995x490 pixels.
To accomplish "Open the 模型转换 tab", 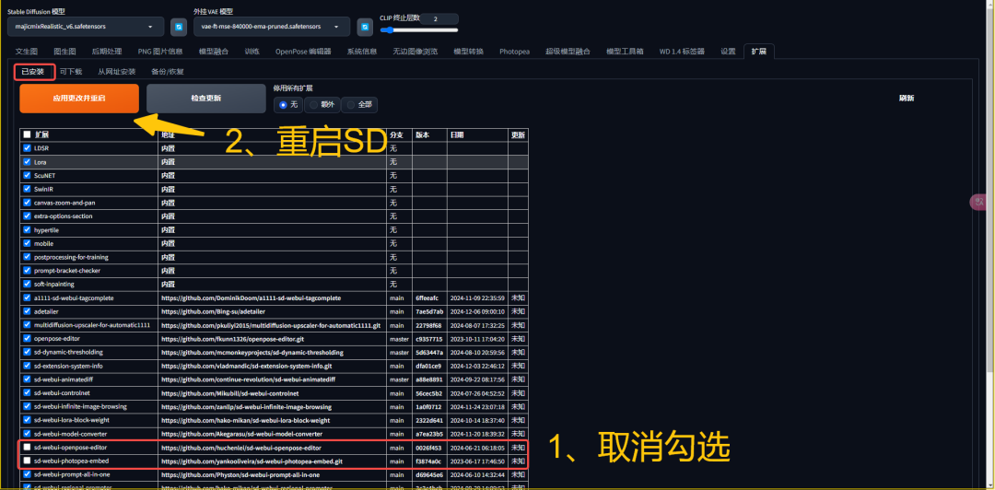I will click(468, 52).
